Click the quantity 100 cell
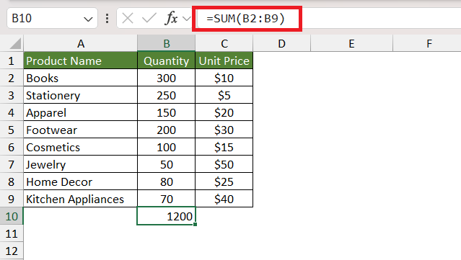This screenshot has height=260, width=461. coord(167,148)
